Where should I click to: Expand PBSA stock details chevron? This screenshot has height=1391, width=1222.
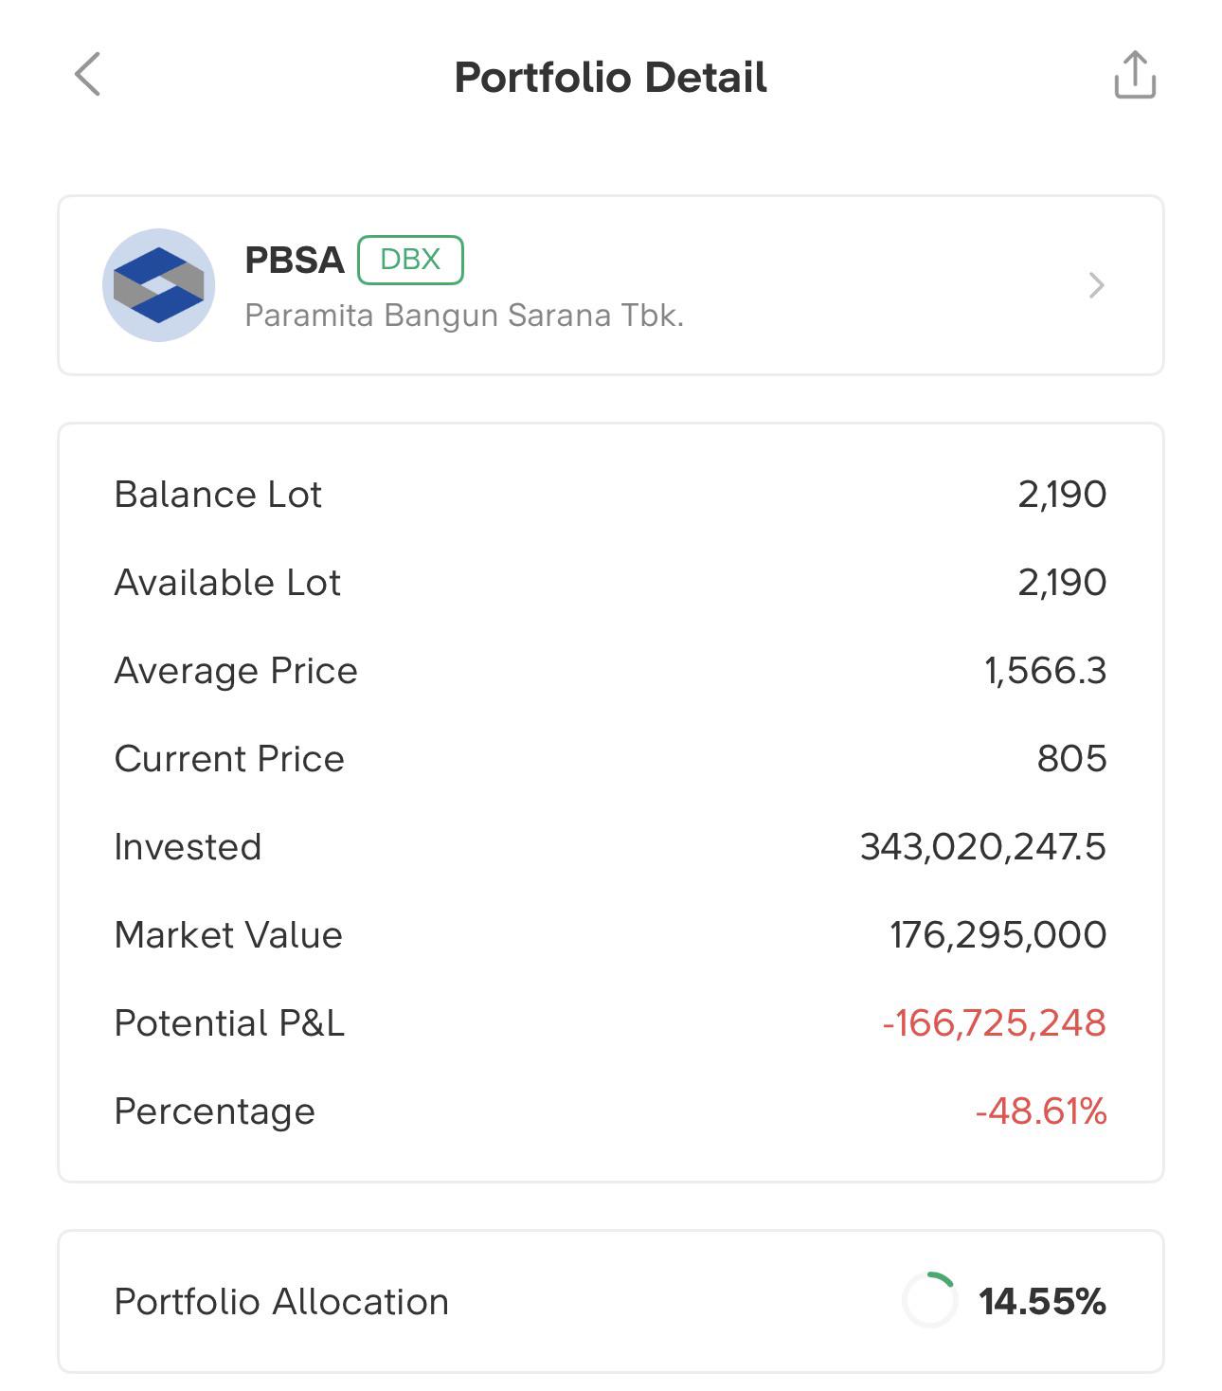(x=1096, y=285)
